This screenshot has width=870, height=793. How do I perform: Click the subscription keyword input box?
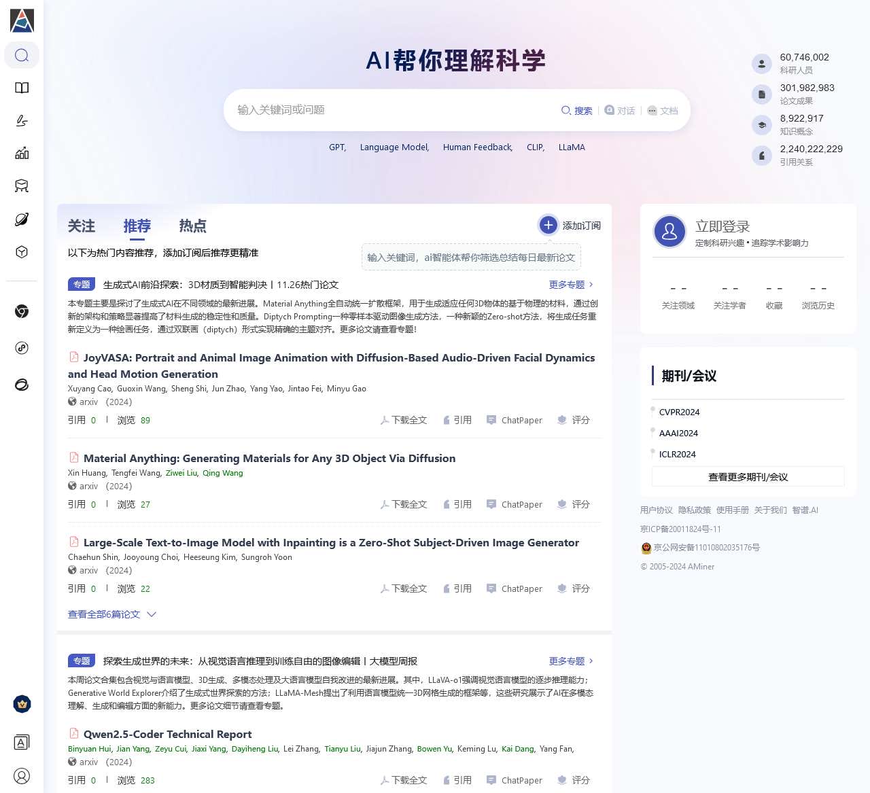coord(471,258)
